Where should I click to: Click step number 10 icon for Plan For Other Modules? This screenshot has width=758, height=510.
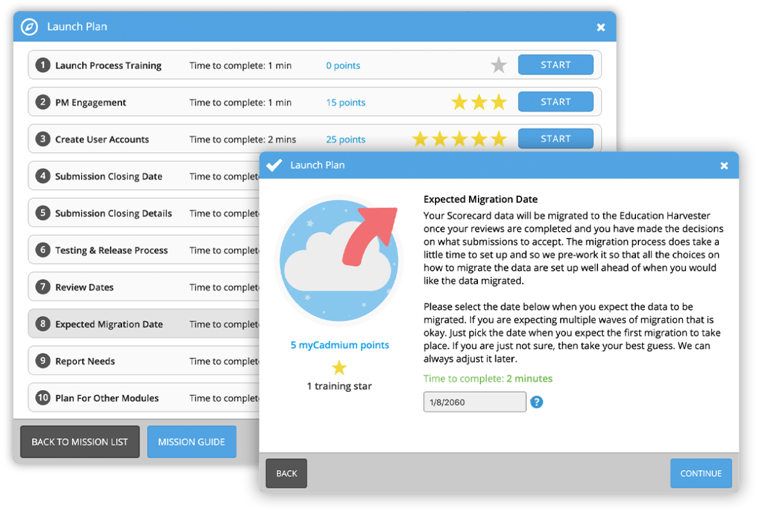[43, 398]
